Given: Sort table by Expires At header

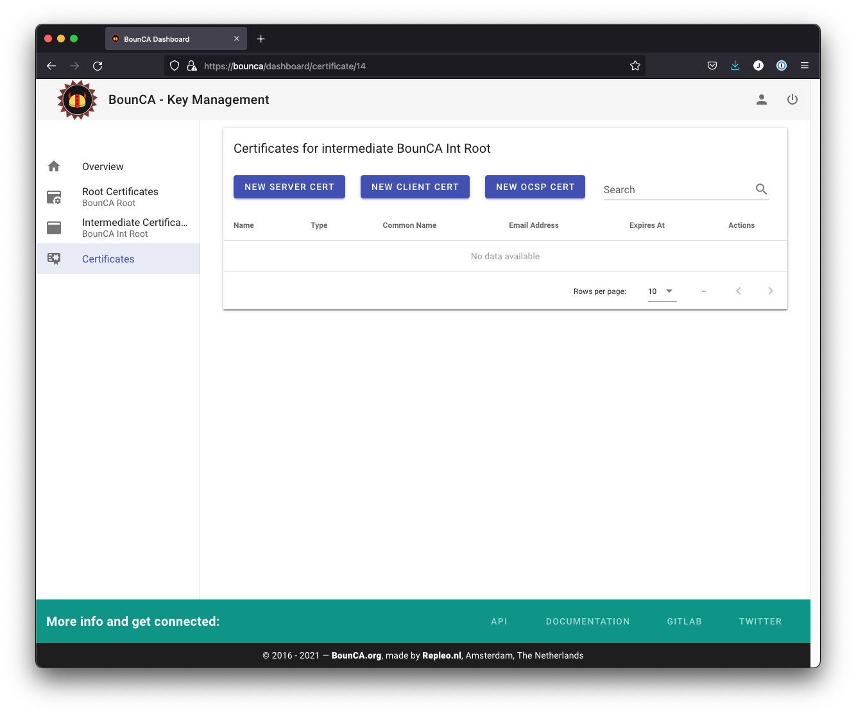Looking at the screenshot, I should point(647,225).
